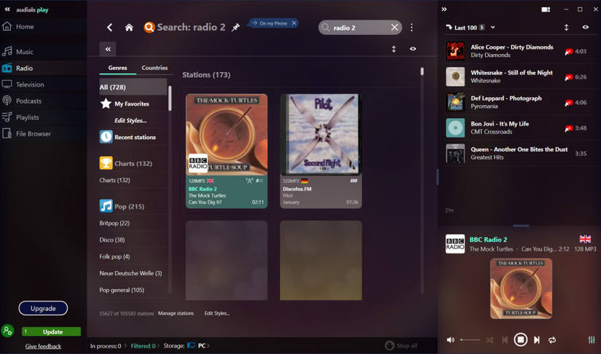601x354 pixels.
Task: Select Neue Deutsche Welle (3) subgenre
Action: click(130, 273)
